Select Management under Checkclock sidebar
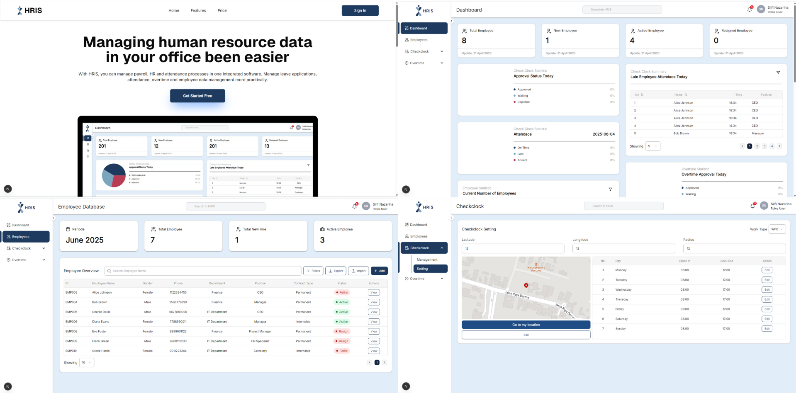 [x=427, y=260]
